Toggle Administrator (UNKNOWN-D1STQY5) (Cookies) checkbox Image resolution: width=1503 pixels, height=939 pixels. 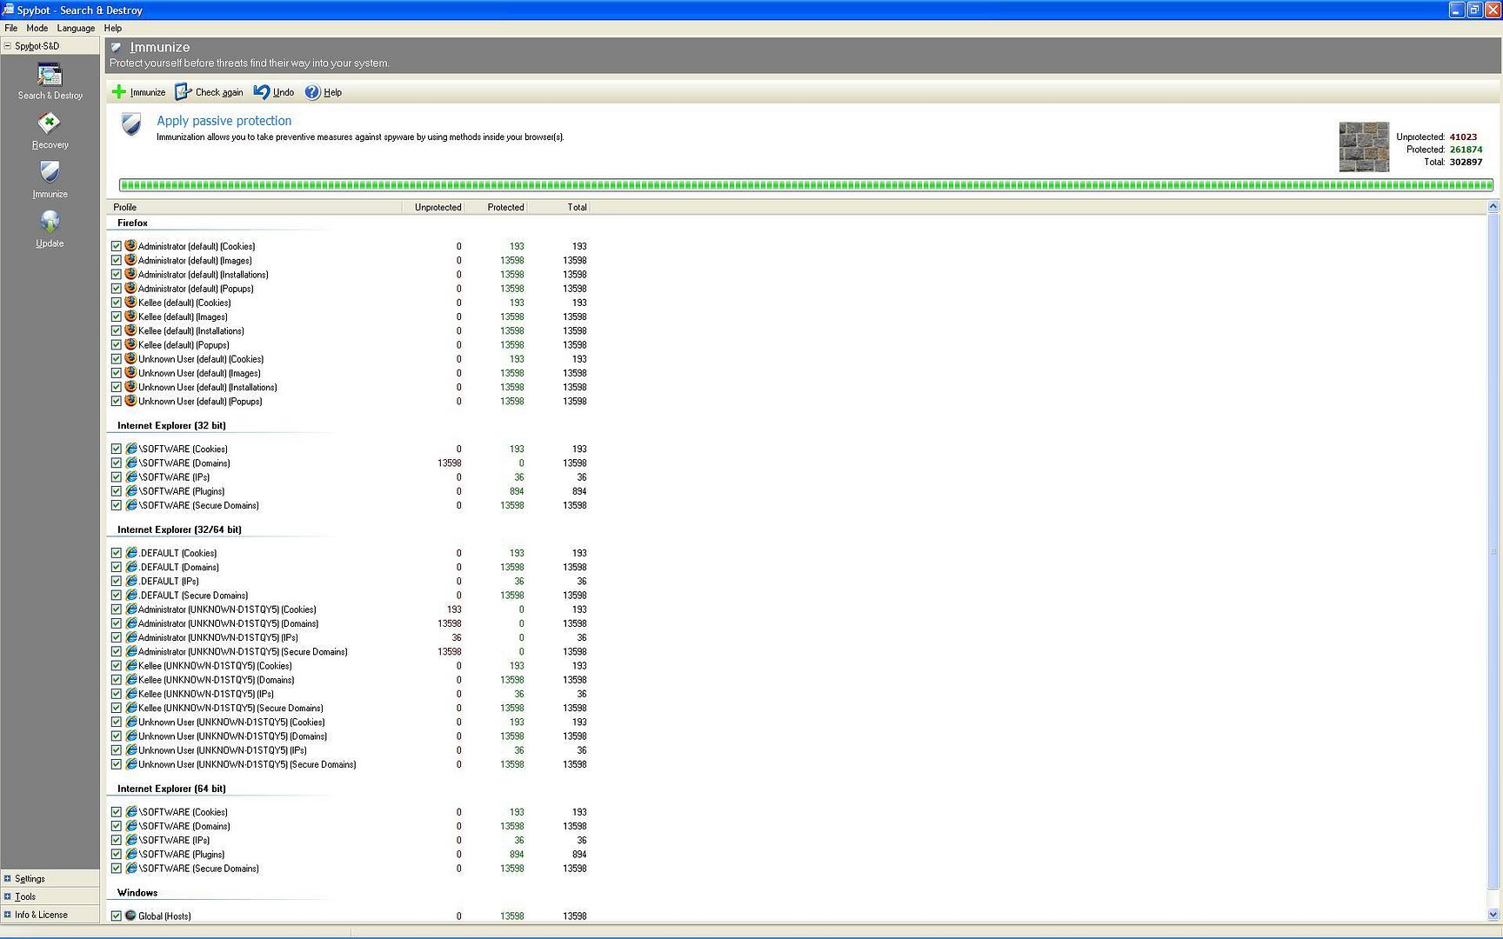pyautogui.click(x=117, y=609)
